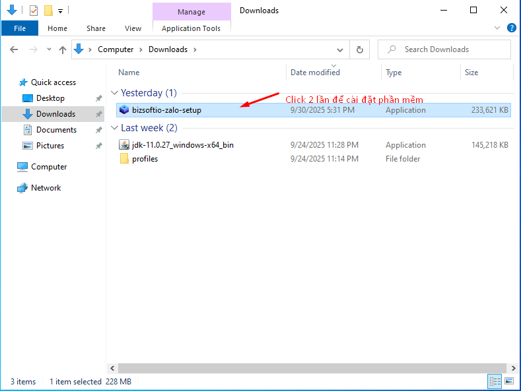The width and height of the screenshot is (521, 391).
Task: Collapse the Yesterday group
Action: [x=115, y=93]
